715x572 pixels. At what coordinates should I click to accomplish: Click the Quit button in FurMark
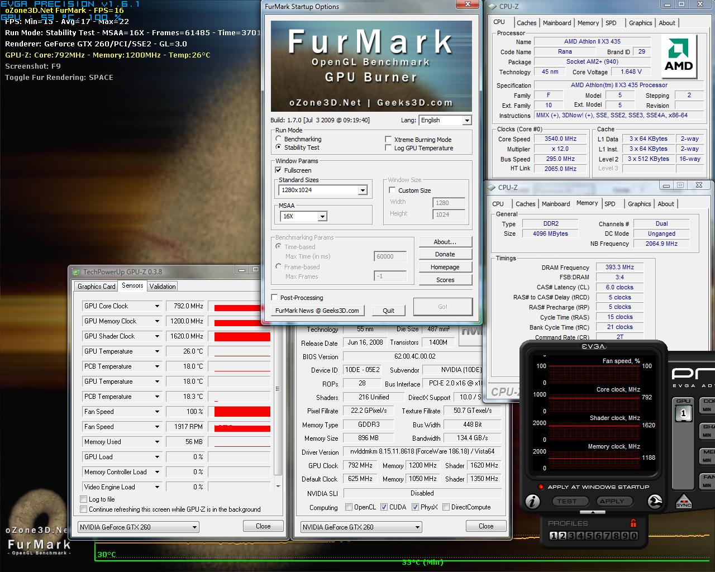388,311
